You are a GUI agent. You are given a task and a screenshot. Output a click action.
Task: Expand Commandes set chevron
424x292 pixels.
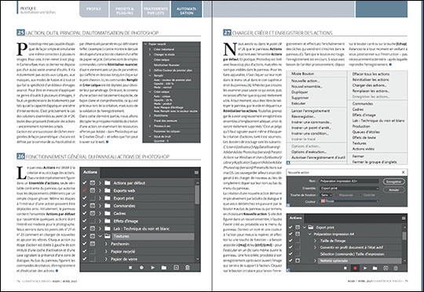coord(100,206)
